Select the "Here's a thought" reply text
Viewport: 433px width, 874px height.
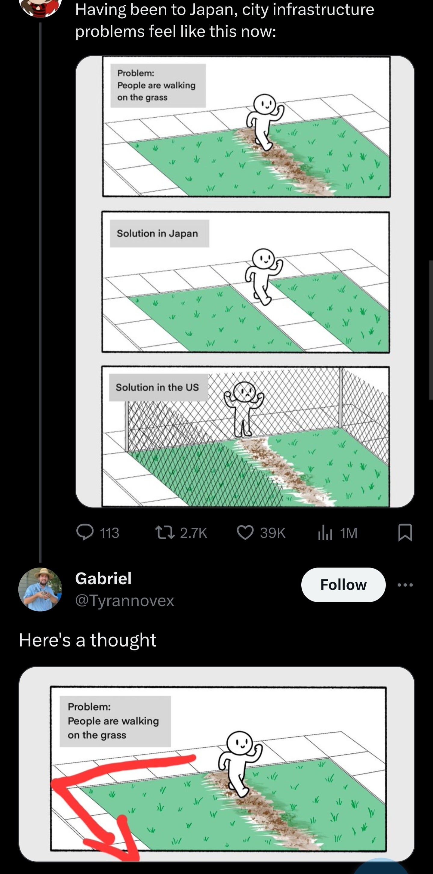pos(88,640)
